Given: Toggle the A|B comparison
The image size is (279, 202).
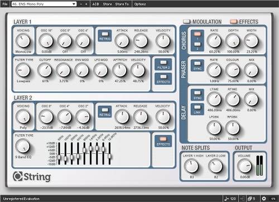Looking at the screenshot, I should coord(95,4).
